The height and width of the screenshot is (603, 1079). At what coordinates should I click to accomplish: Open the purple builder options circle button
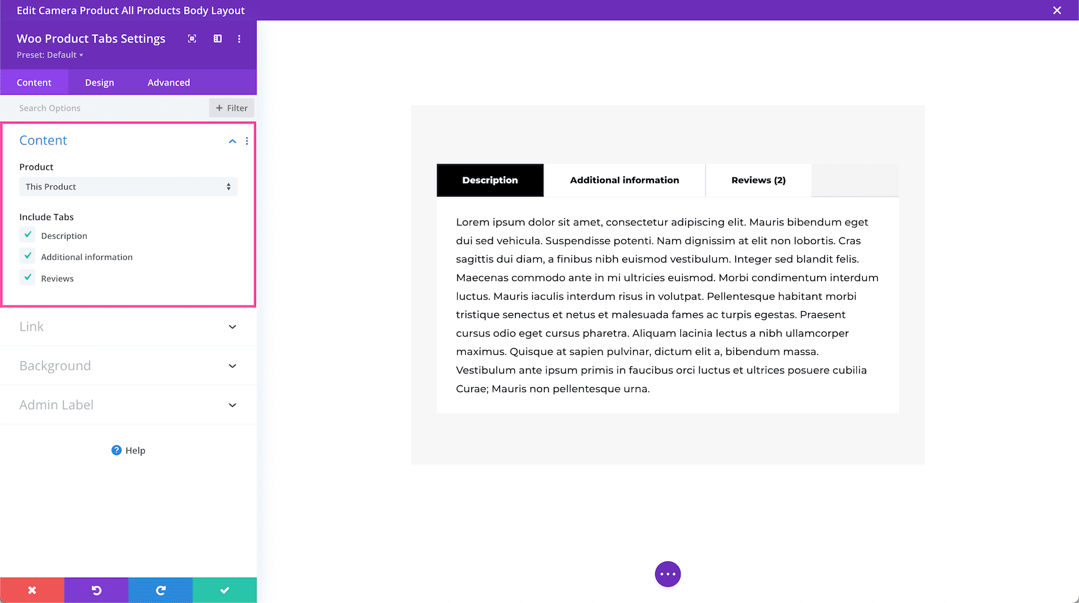668,574
